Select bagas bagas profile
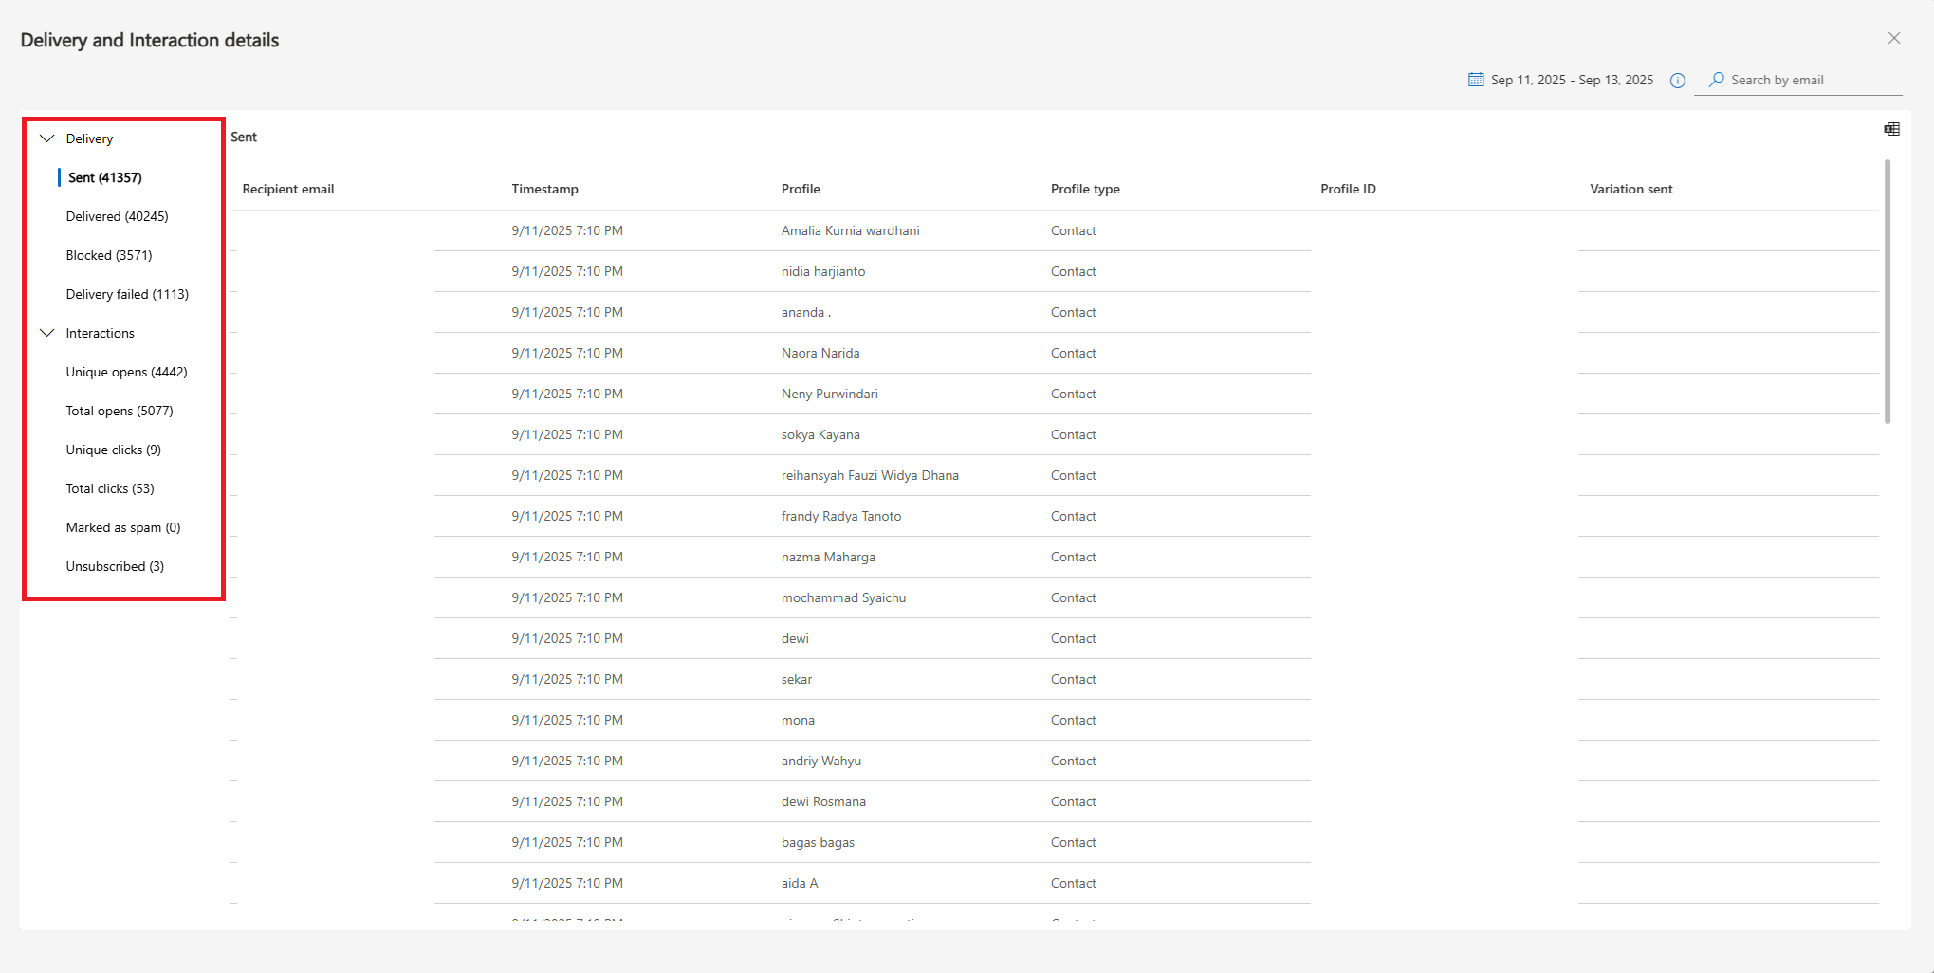The width and height of the screenshot is (1934, 973). click(818, 842)
